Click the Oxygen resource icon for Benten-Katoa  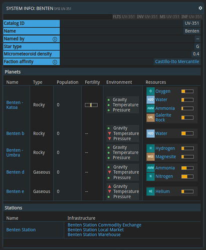click(150, 91)
